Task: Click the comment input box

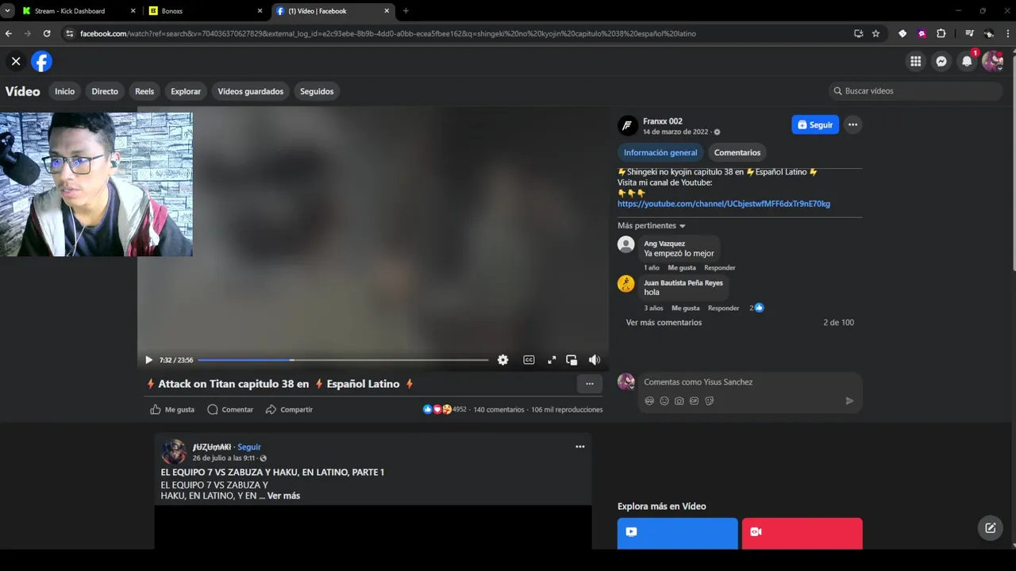Action: (x=749, y=382)
